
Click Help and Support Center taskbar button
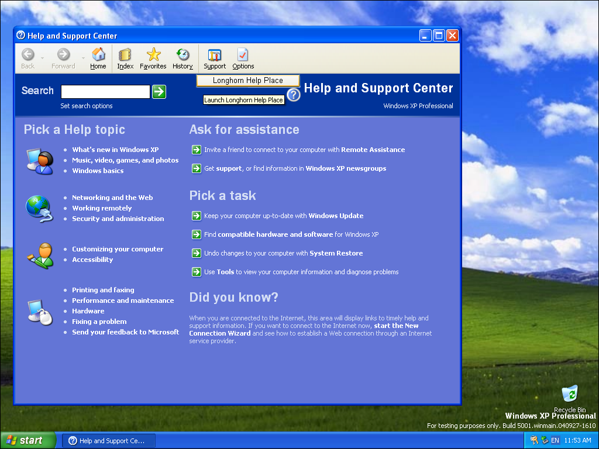point(108,441)
